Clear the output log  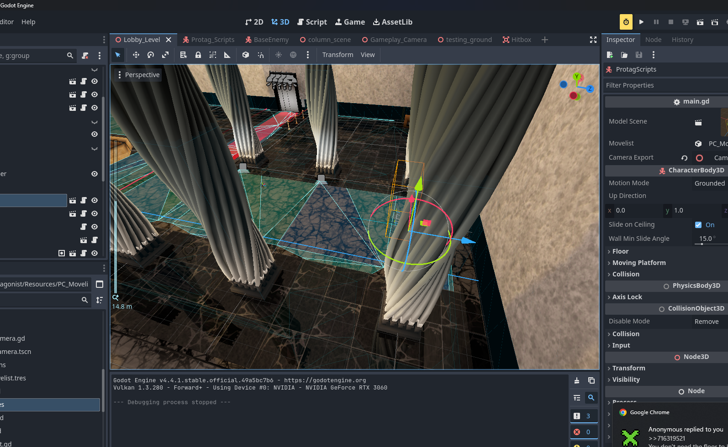pyautogui.click(x=577, y=380)
